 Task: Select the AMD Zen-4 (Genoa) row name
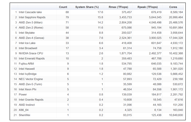(x=31, y=38)
